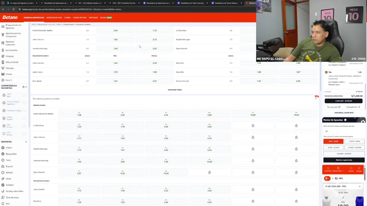Viewport: 367px width, 206px height.
Task: Click Compártelo share button
Action: tap(353, 107)
